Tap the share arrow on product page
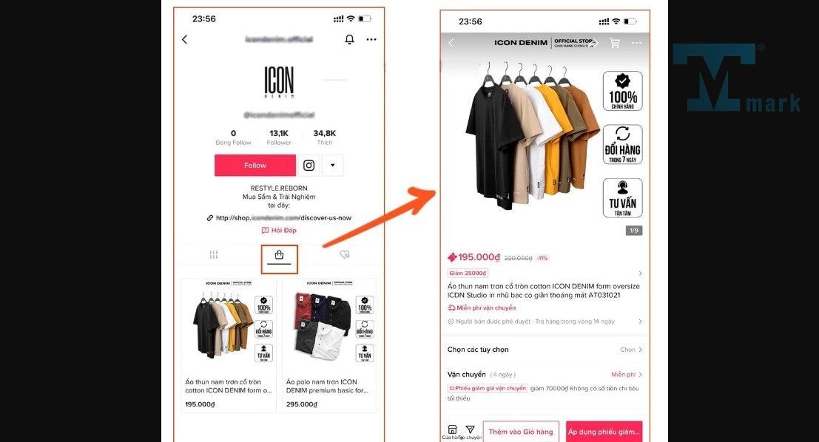The width and height of the screenshot is (819, 442). 594,44
